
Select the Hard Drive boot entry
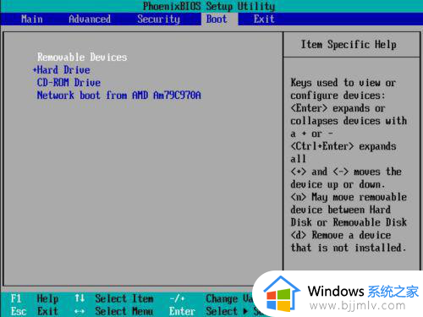[x=63, y=70]
